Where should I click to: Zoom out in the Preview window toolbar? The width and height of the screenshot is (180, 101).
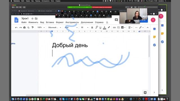pos(17,7)
